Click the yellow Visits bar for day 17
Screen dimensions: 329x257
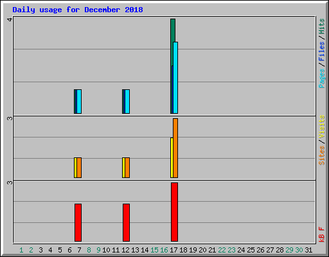172,157
